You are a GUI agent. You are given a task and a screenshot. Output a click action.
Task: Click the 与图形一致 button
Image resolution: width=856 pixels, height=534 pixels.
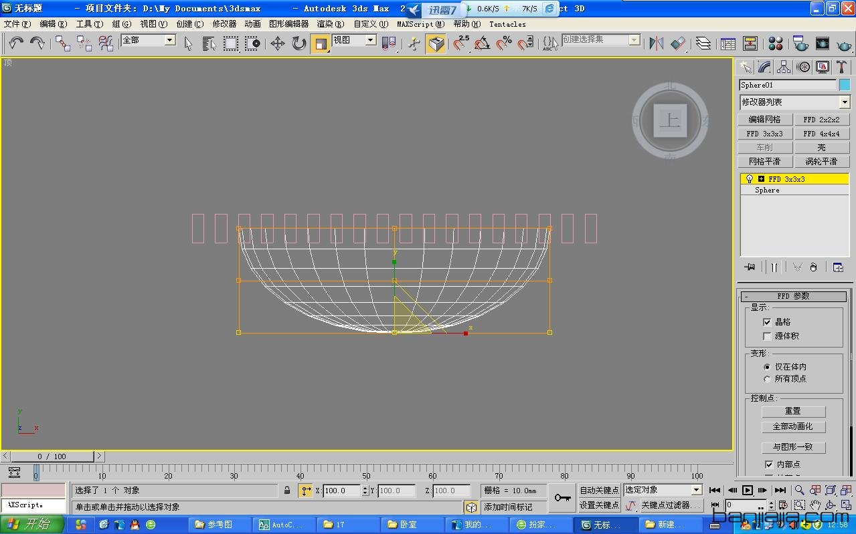pos(793,448)
